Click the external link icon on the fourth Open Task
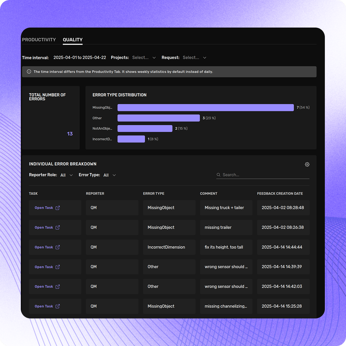This screenshot has width=346, height=346. coord(58,267)
